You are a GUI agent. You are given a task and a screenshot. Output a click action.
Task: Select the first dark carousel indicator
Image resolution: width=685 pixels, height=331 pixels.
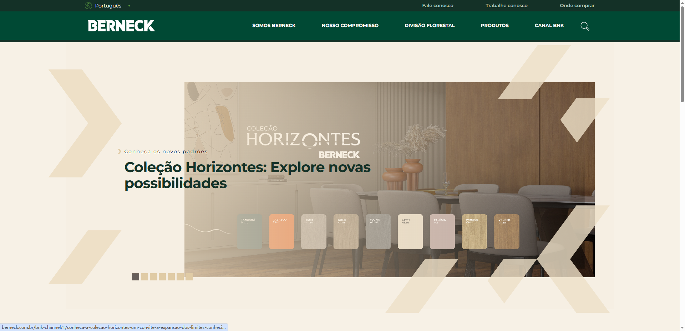[136, 277]
